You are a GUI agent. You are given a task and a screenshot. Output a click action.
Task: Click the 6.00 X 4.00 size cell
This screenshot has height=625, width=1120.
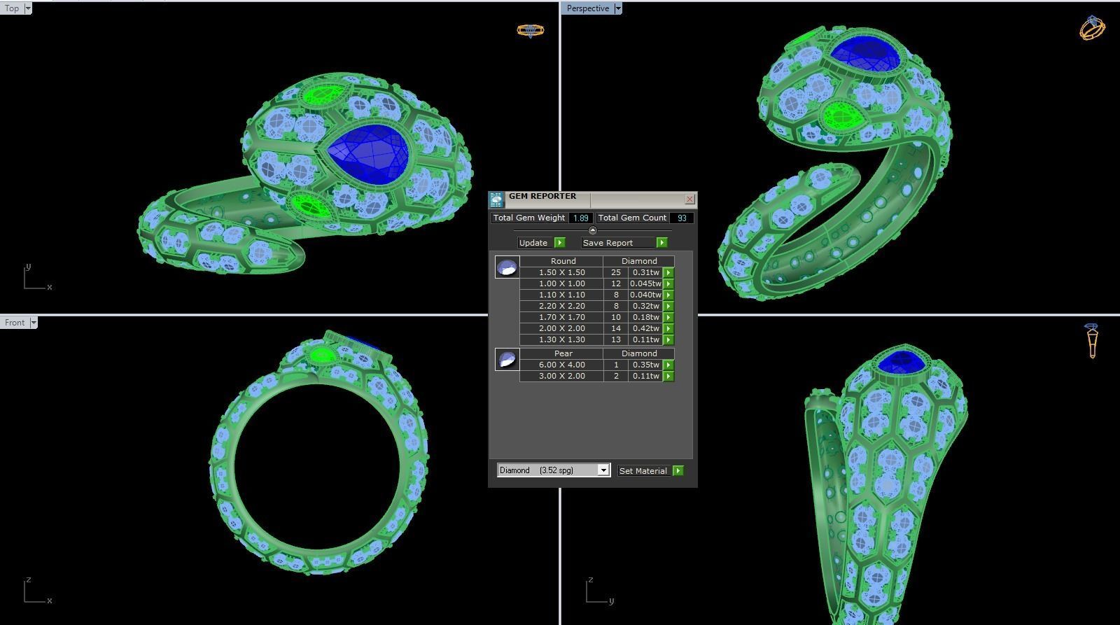[x=562, y=365]
